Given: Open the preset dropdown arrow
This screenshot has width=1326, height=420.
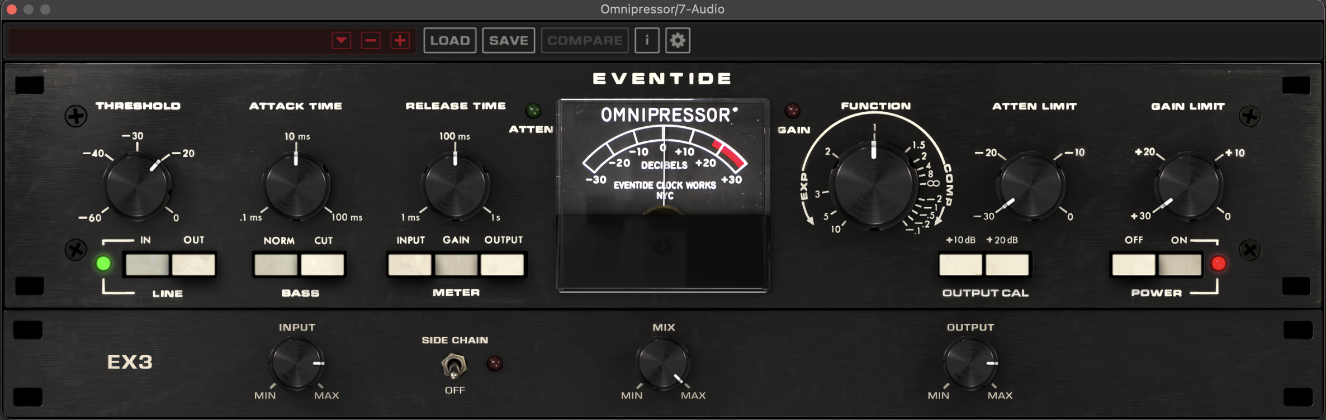Looking at the screenshot, I should point(341,41).
